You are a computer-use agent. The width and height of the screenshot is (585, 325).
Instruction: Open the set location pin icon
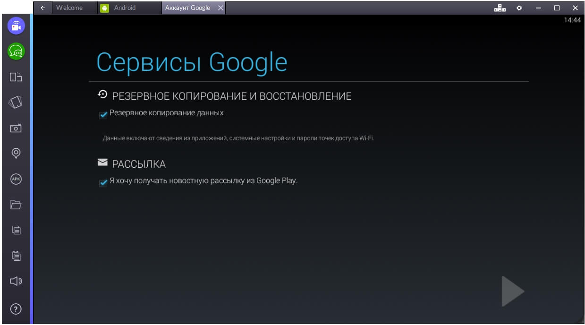pos(16,153)
